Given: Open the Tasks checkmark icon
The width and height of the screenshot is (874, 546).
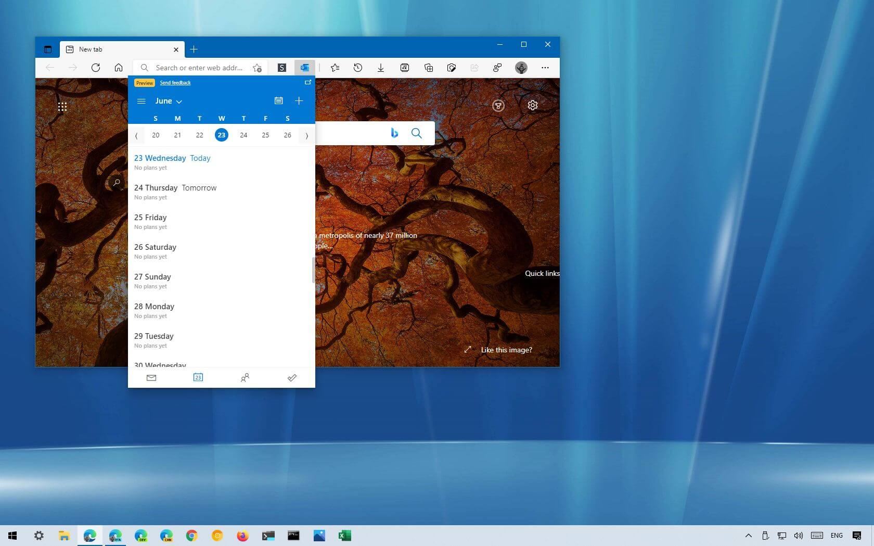Looking at the screenshot, I should pos(292,378).
